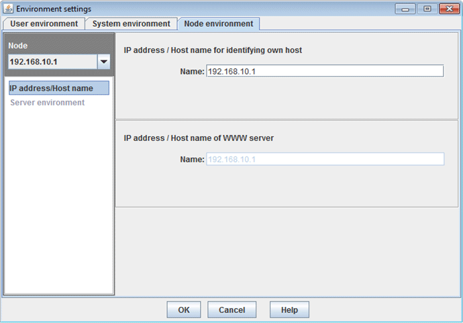Click the Name label above WWW server section
This screenshot has width=463, height=323.
coord(192,71)
